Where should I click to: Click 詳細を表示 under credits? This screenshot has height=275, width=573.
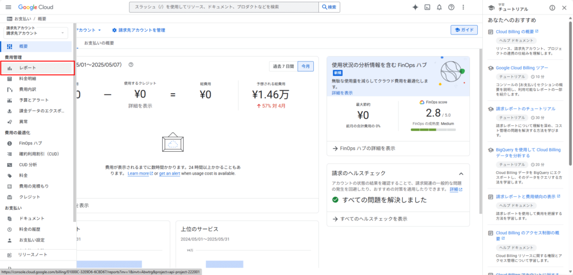(x=140, y=106)
